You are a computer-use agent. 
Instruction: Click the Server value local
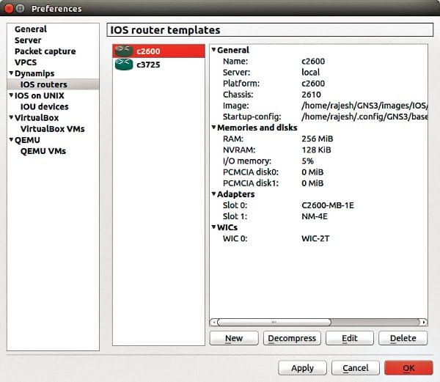point(311,73)
